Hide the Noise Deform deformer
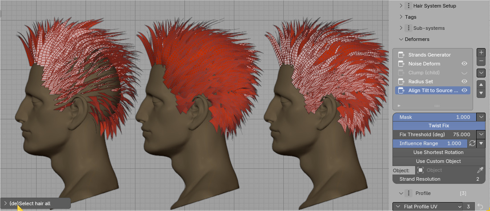The height and width of the screenshot is (211, 490). point(464,64)
